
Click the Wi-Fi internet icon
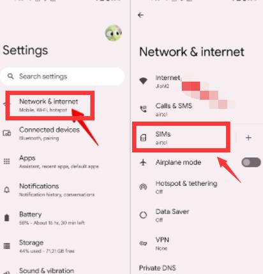(143, 81)
